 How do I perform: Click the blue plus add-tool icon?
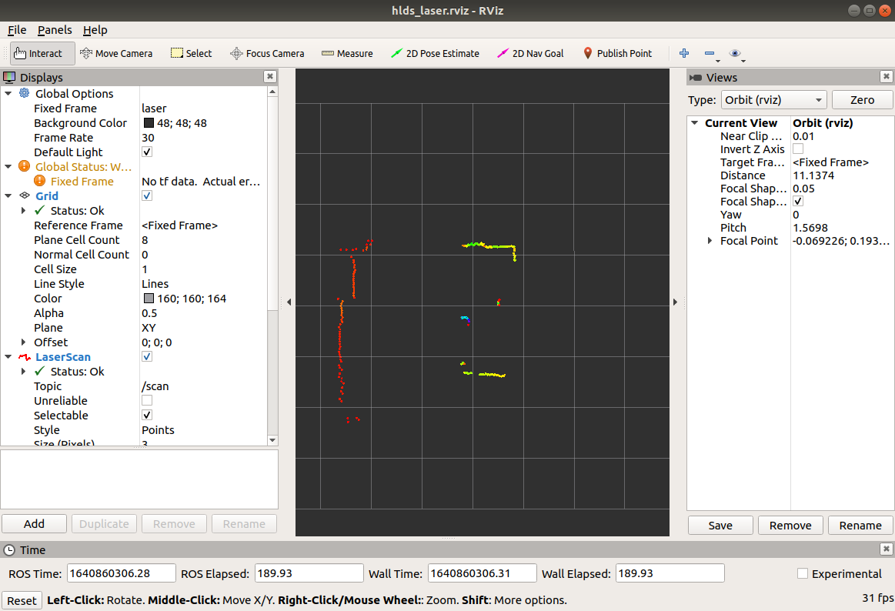click(x=684, y=53)
